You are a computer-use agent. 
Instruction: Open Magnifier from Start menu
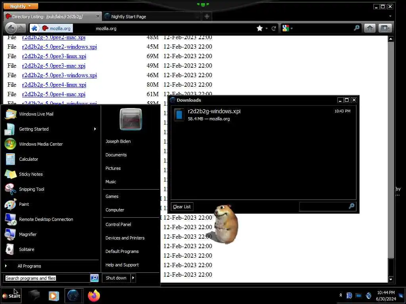(50, 234)
